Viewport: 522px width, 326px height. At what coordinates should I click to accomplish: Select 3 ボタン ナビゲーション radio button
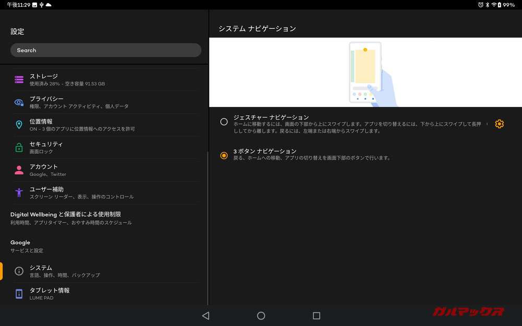(x=224, y=155)
